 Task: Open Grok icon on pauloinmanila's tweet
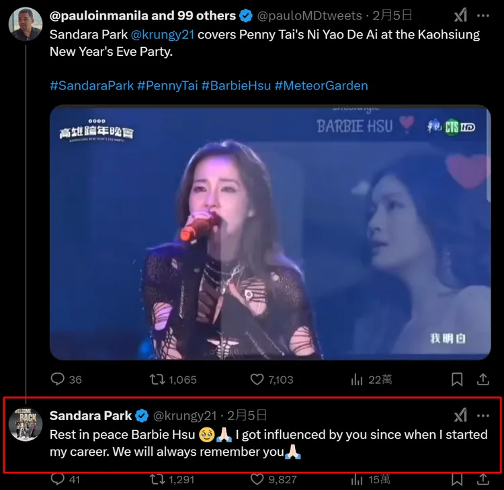pos(460,15)
